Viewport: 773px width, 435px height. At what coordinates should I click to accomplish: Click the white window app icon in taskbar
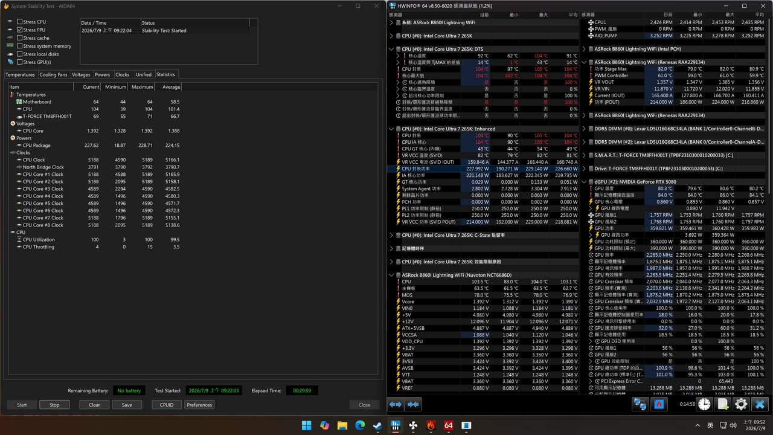coord(466,425)
